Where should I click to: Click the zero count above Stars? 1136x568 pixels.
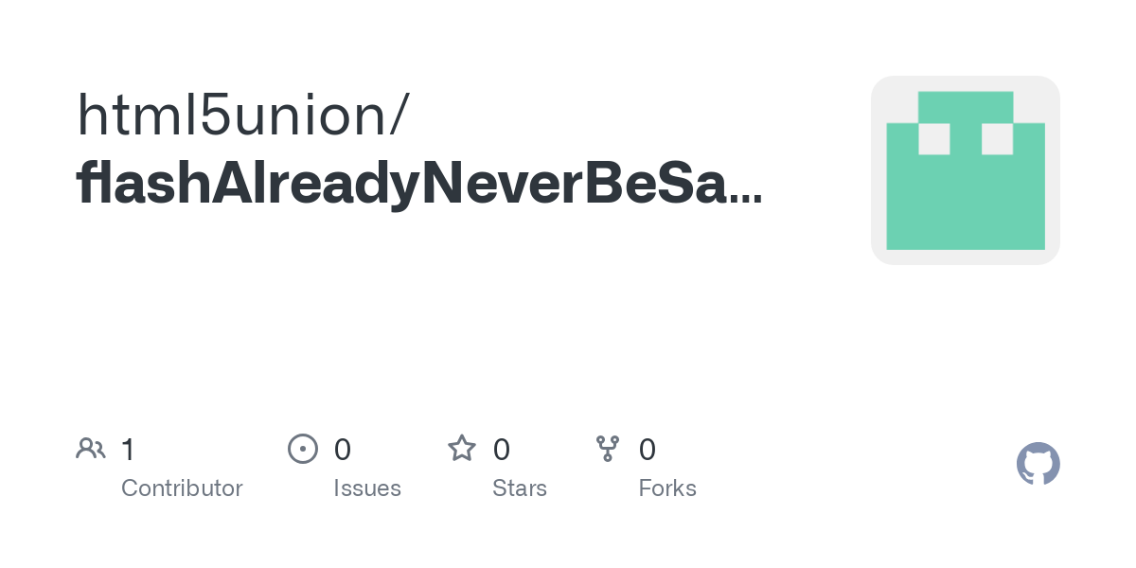[x=502, y=450]
